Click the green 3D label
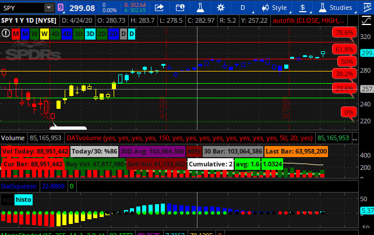The height and width of the screenshot is (235, 374). [x=79, y=34]
